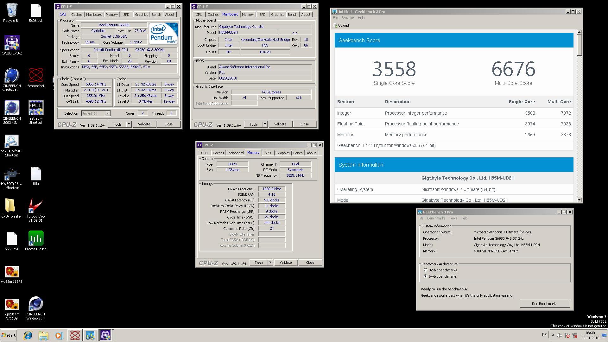
Task: Click the Floating Point row in results
Action: [x=454, y=124]
